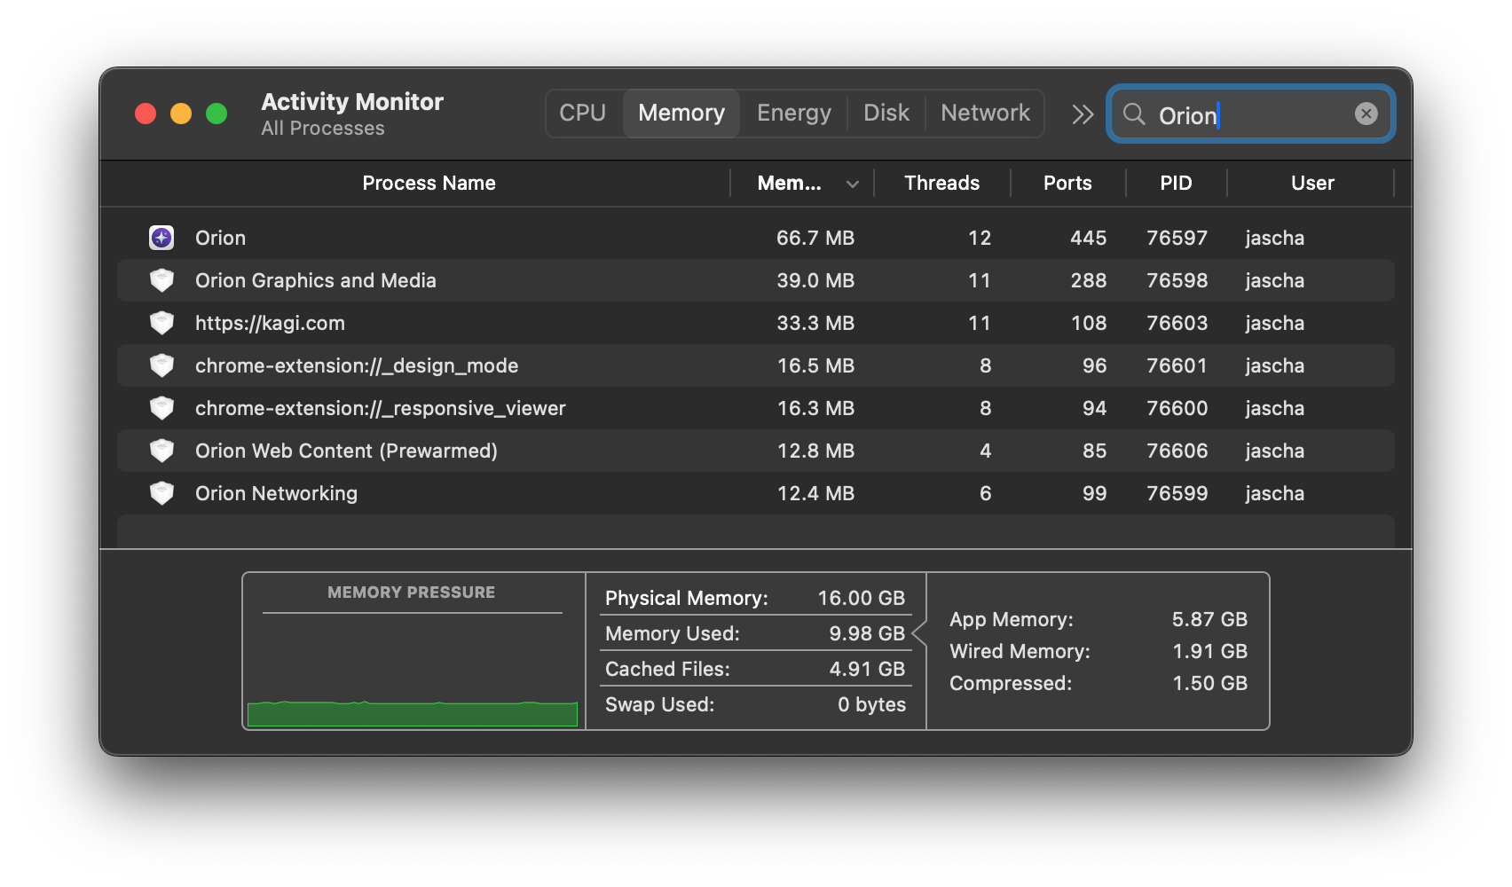Toggle sort direction arrow on Memory column
This screenshot has height=887, width=1512.
[853, 184]
